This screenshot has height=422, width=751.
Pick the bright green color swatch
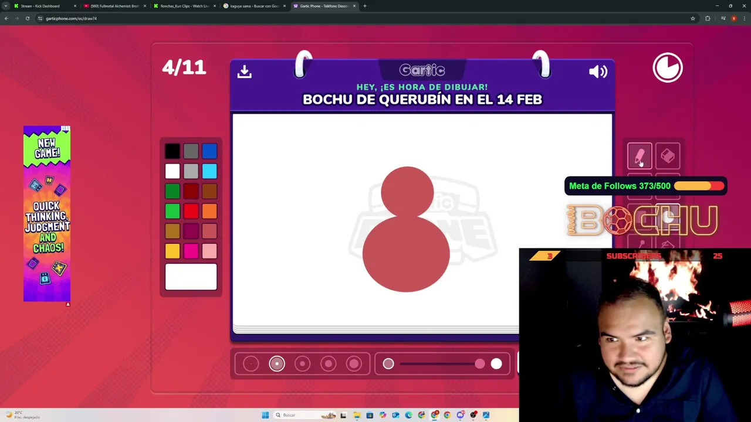(172, 211)
